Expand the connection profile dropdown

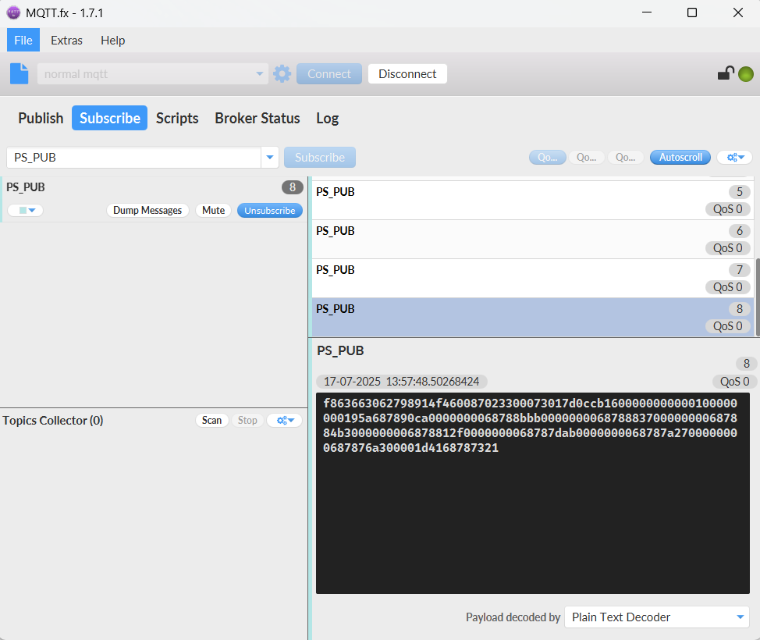[x=259, y=73]
